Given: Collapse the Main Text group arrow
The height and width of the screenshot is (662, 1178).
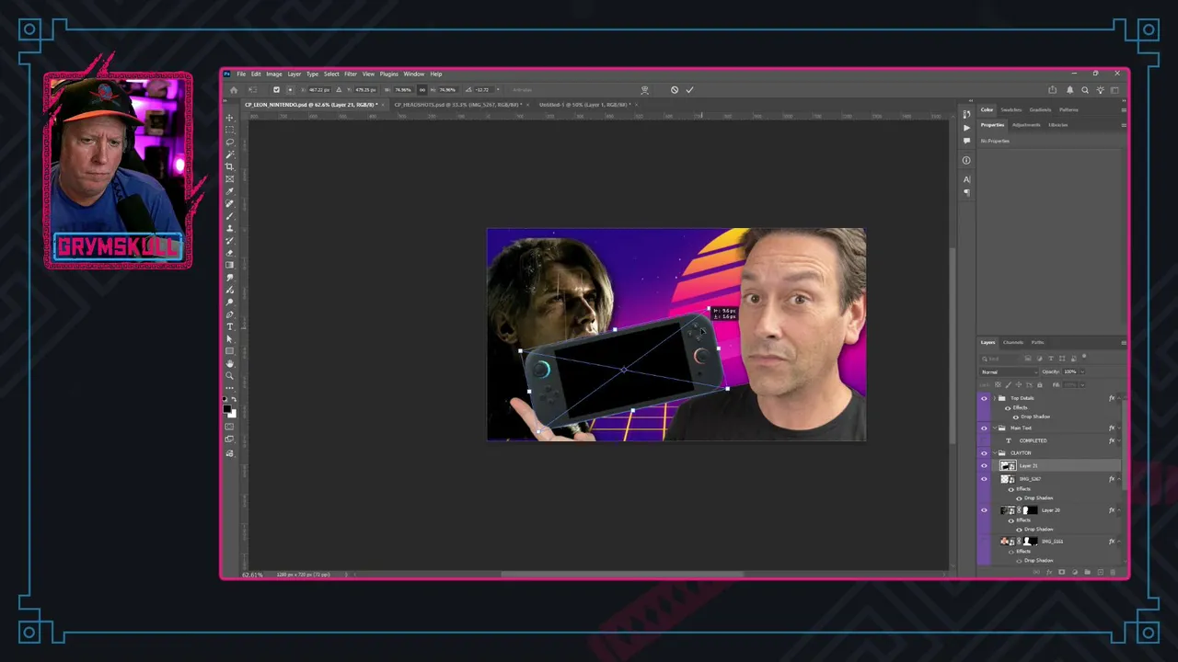Looking at the screenshot, I should [995, 428].
